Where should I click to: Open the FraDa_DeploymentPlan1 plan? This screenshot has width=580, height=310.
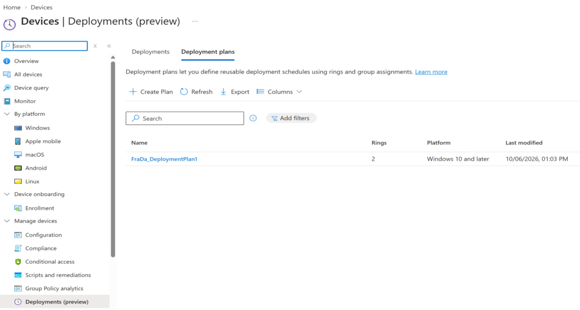point(164,159)
